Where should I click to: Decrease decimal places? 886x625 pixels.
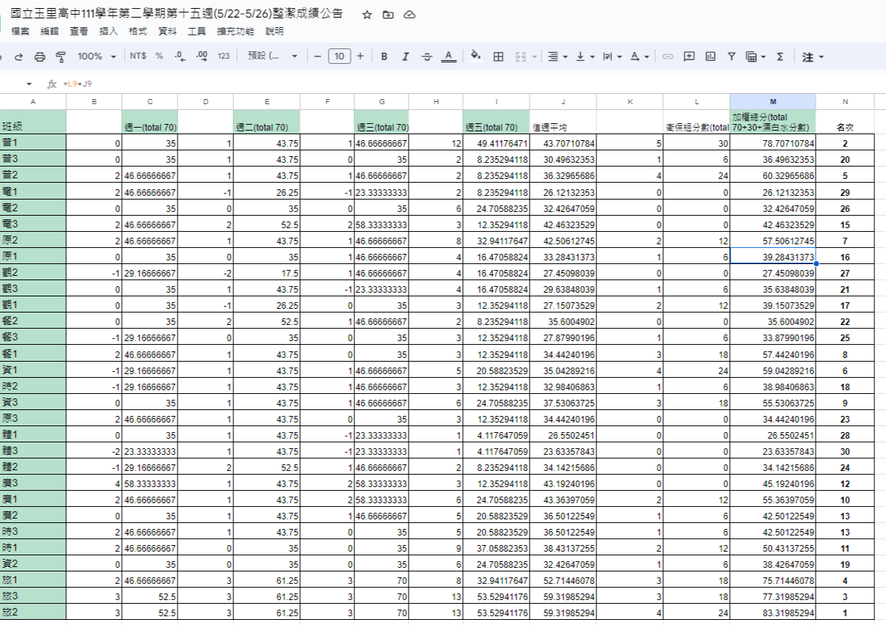point(180,56)
